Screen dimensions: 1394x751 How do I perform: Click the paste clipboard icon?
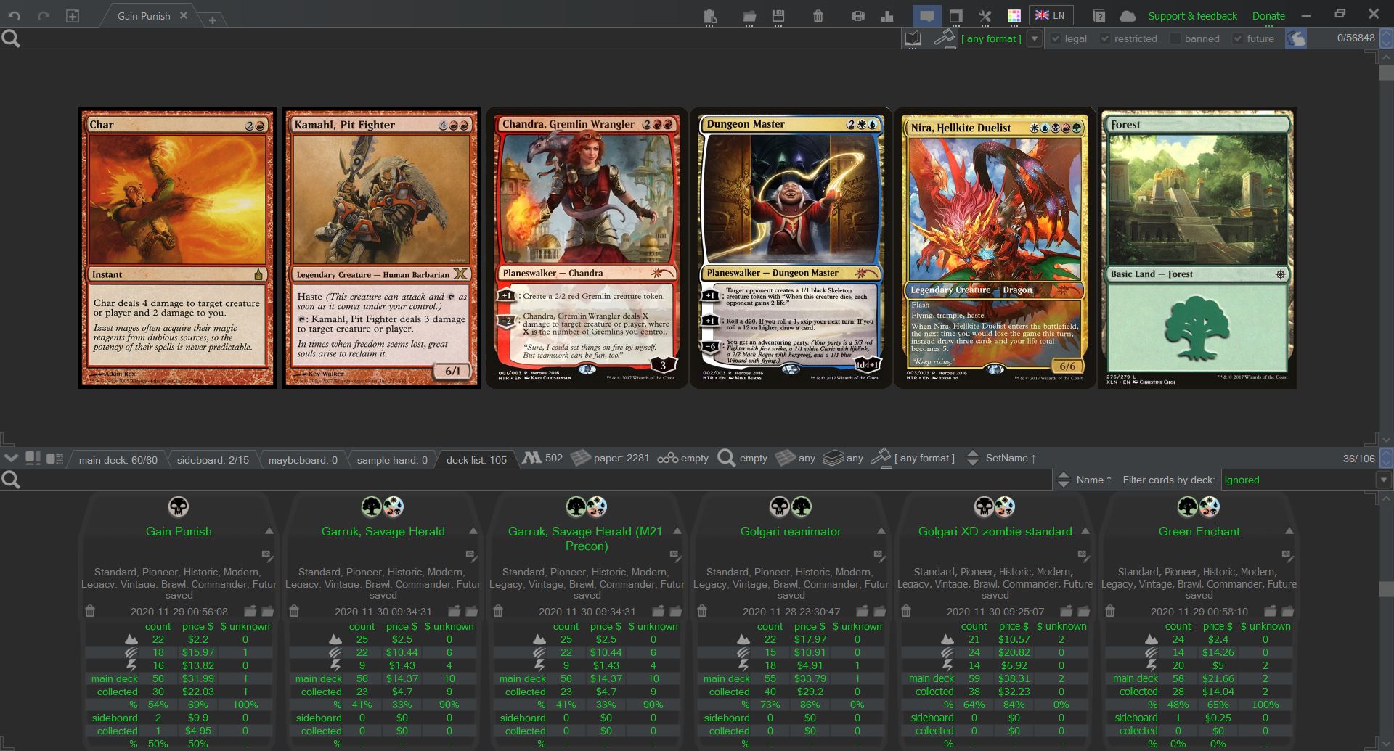710,16
